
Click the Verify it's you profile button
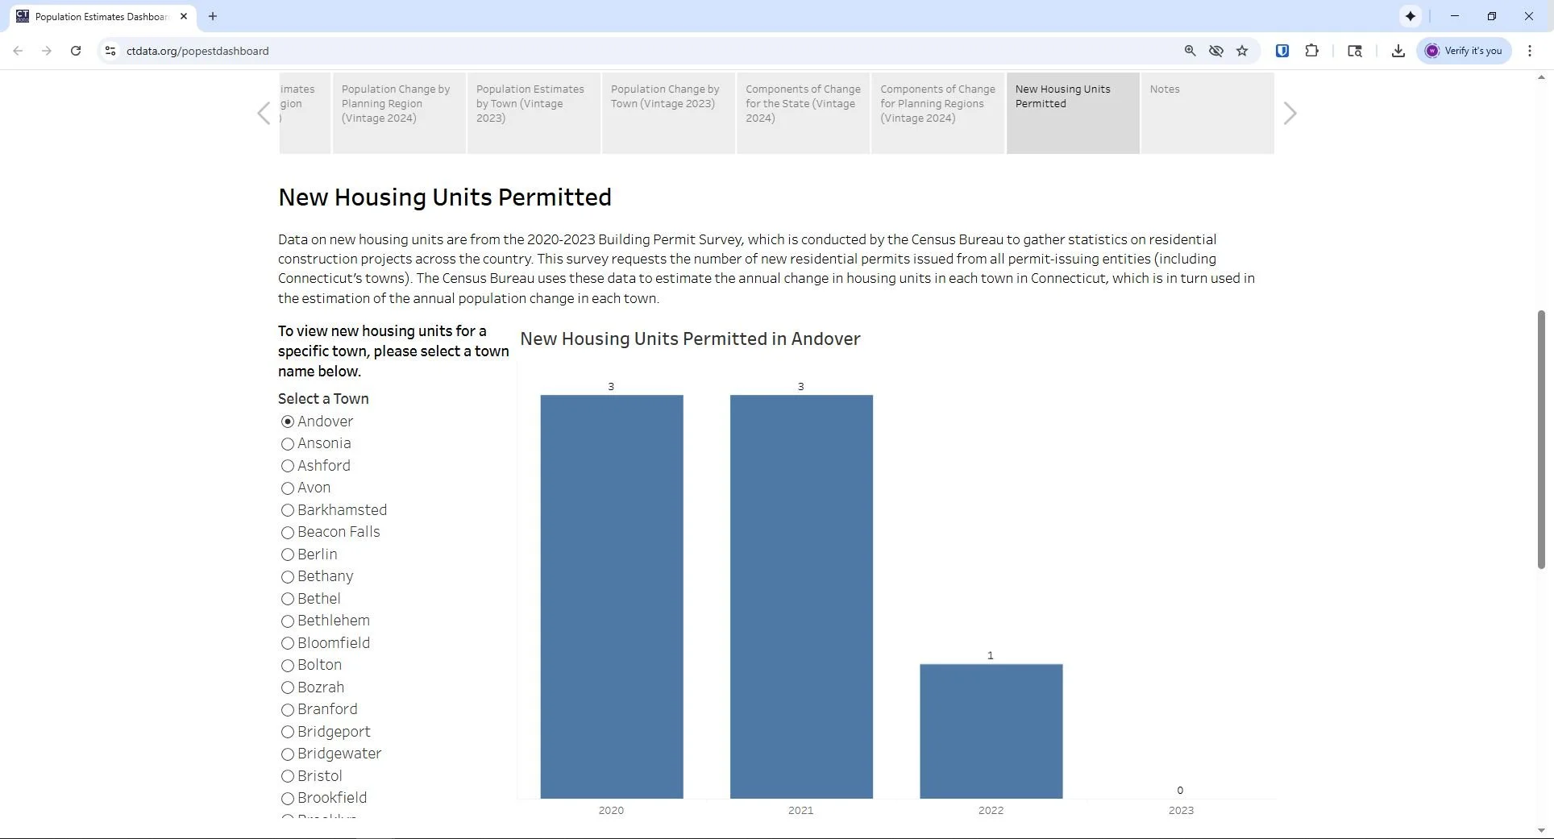(1465, 51)
